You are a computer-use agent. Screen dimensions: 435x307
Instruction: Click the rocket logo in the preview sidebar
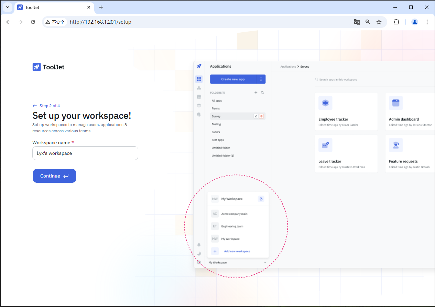click(x=199, y=66)
